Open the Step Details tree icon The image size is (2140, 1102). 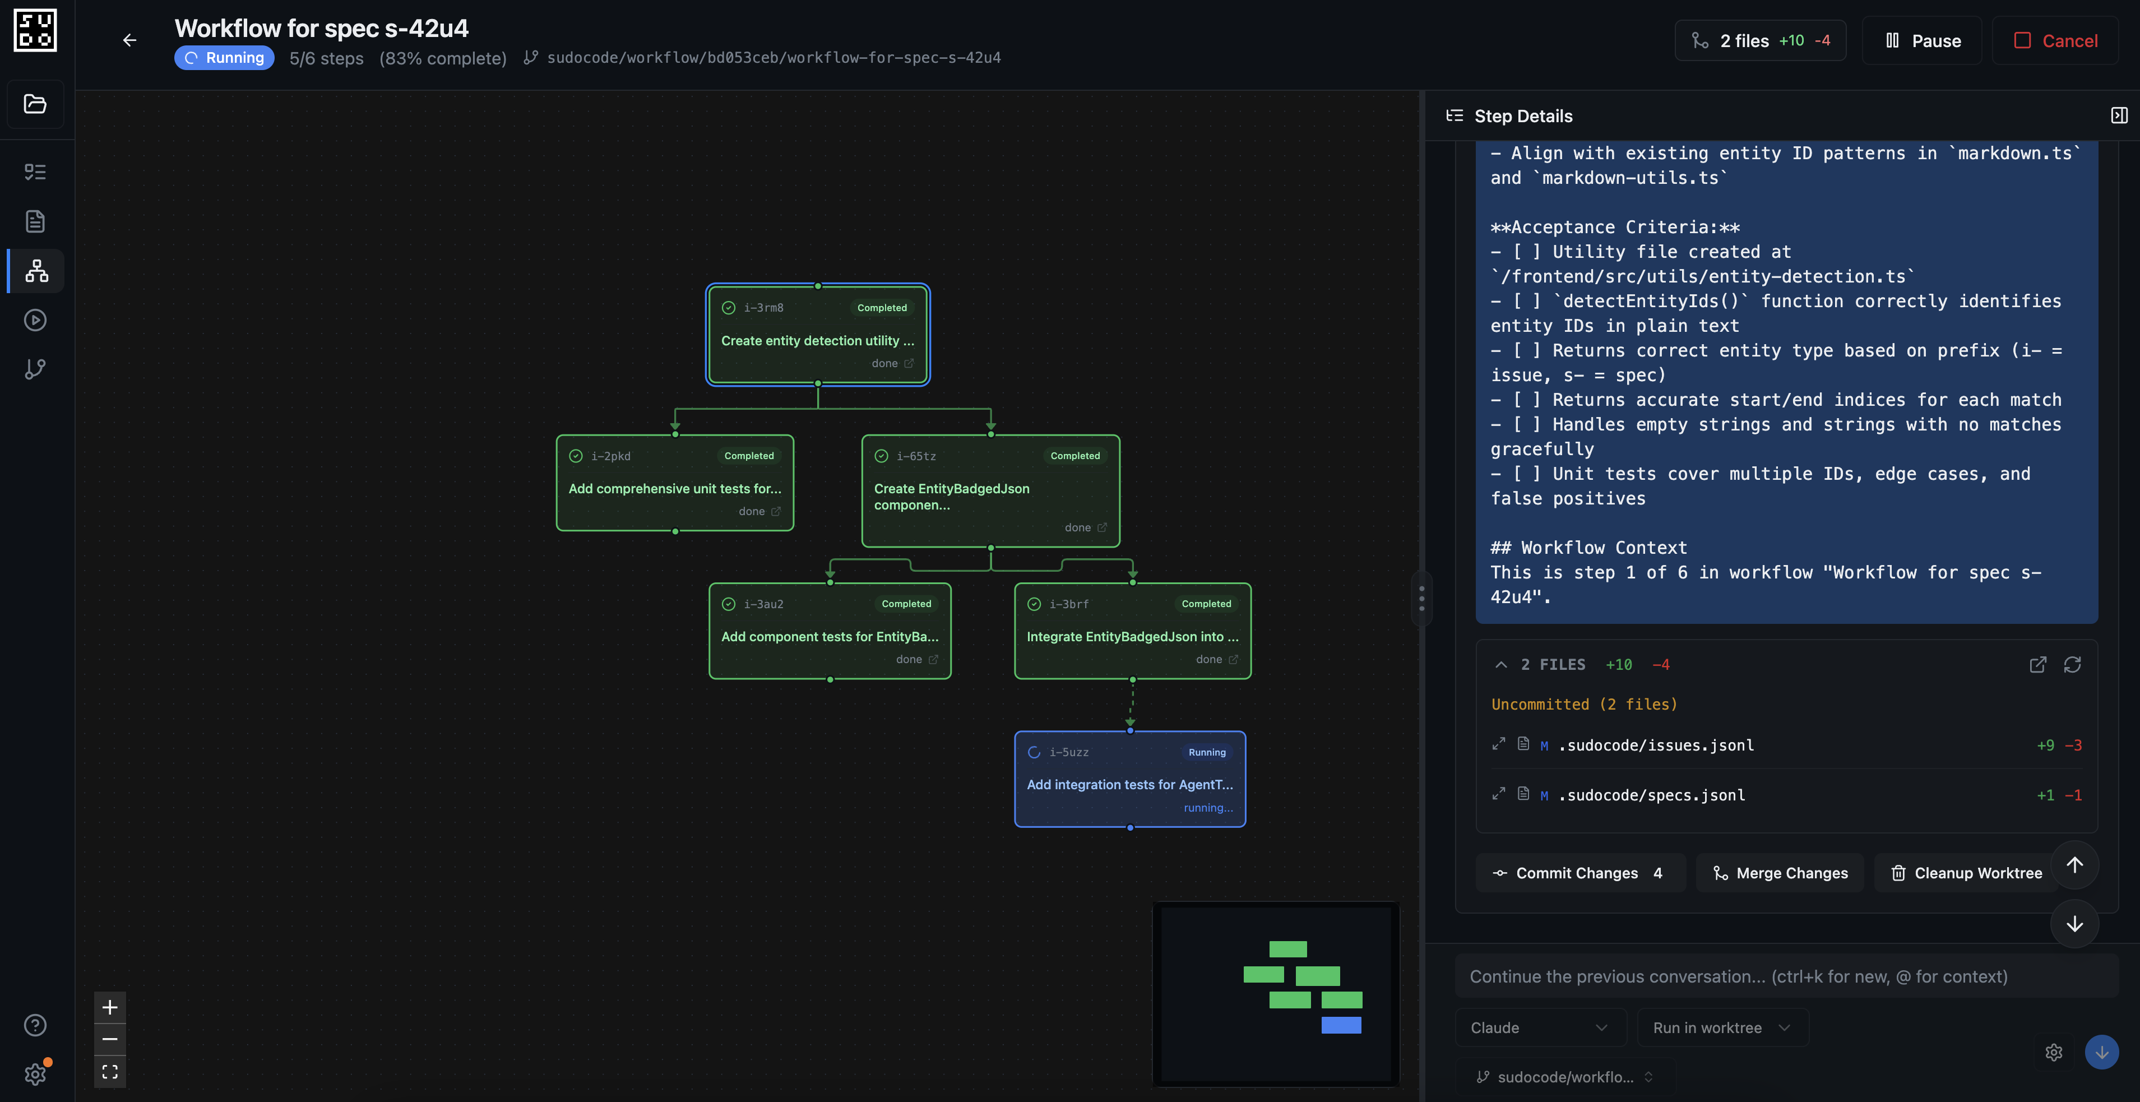coord(1456,115)
